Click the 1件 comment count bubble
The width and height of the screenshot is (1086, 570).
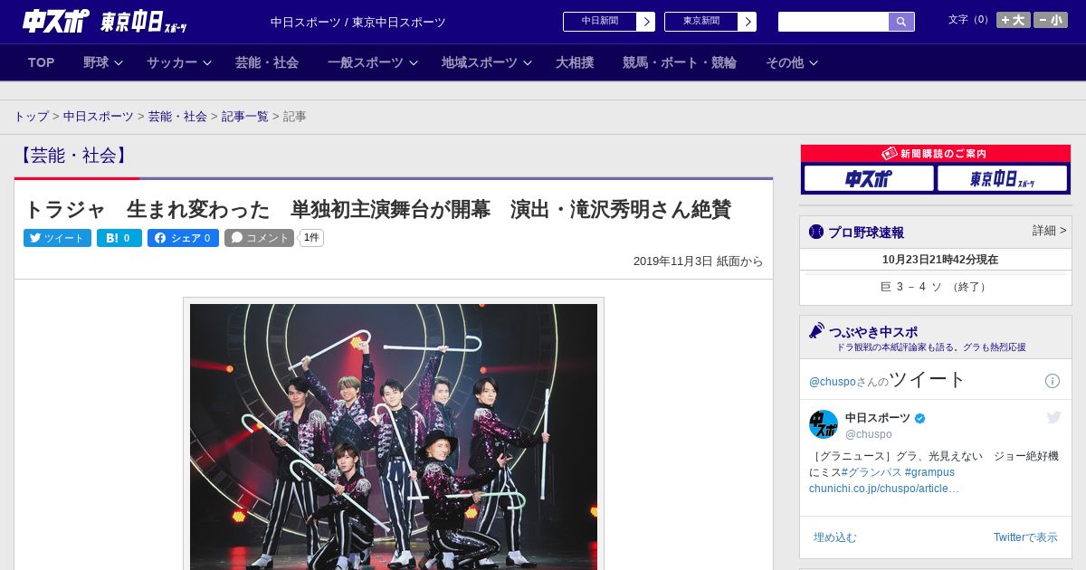coord(311,238)
